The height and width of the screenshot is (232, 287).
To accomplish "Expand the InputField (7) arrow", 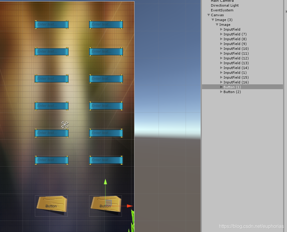I will (x=221, y=34).
